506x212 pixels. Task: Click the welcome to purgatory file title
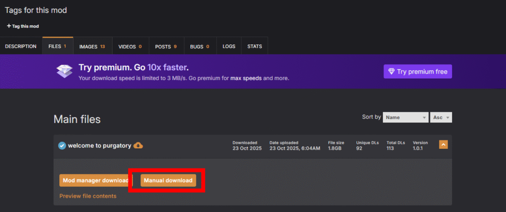99,145
